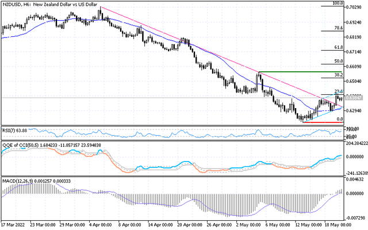Click the Fibonacci 50.0 level label
The width and height of the screenshot is (368, 230).
(339, 61)
